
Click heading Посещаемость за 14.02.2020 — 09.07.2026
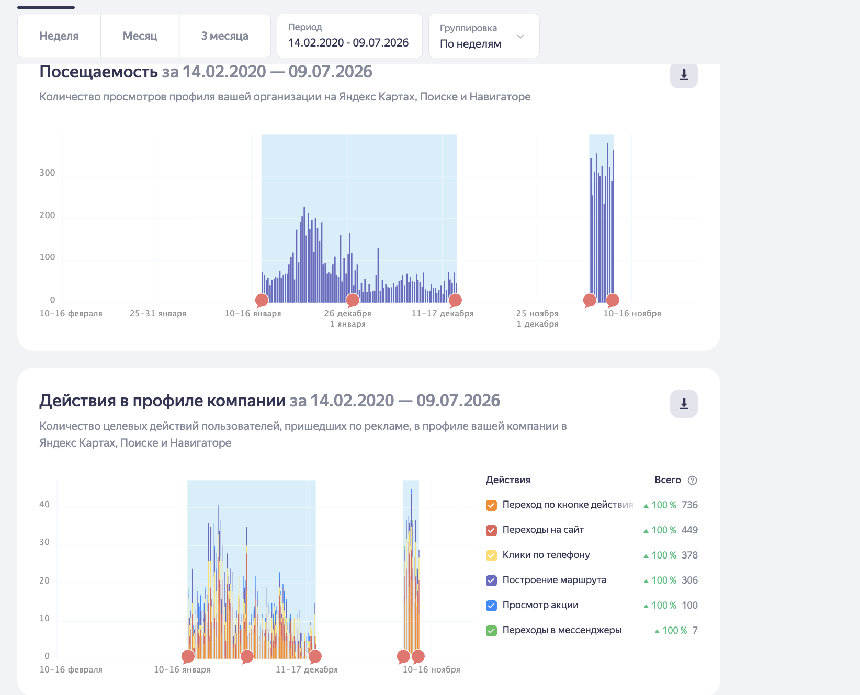pos(206,72)
